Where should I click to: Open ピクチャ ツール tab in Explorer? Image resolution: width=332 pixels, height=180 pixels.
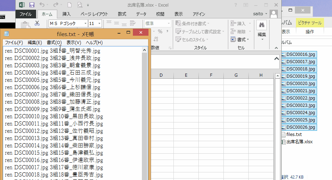pos(310,23)
